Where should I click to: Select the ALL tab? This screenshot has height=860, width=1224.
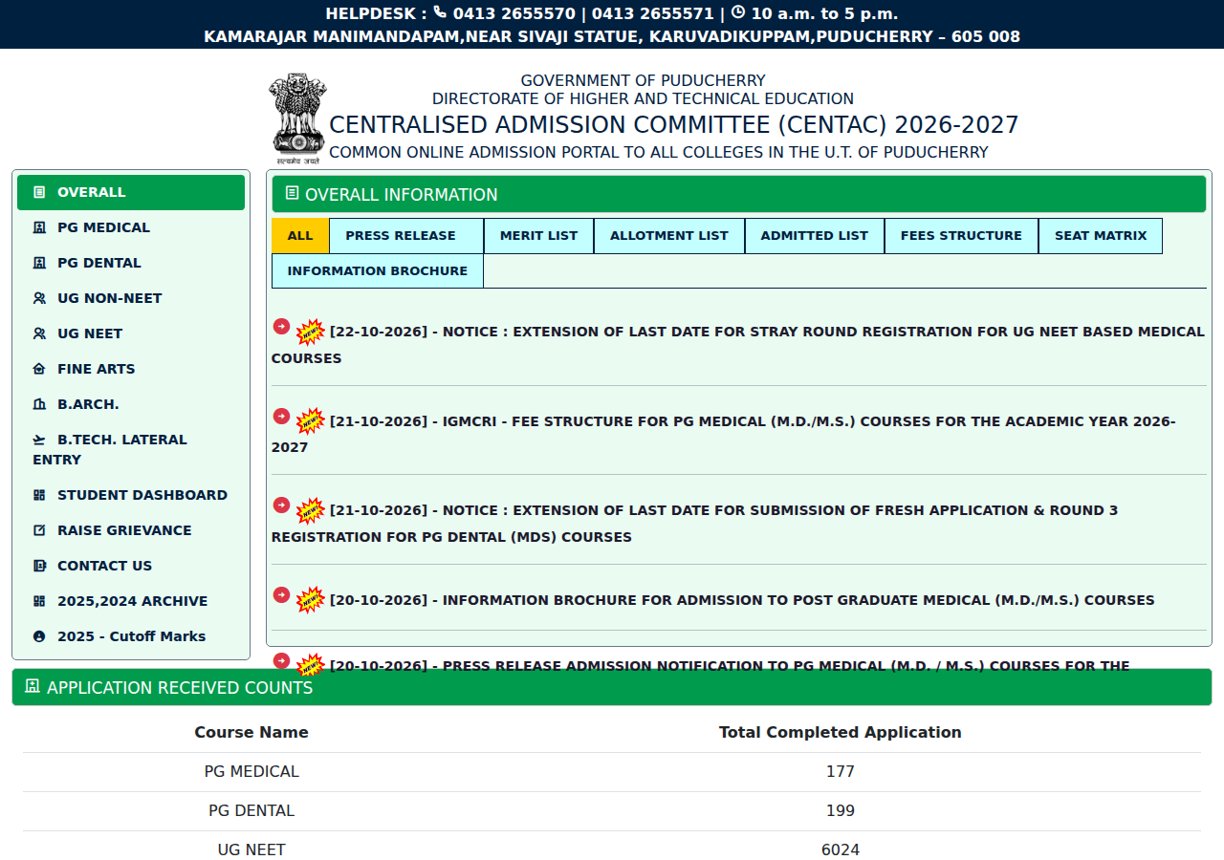(300, 236)
